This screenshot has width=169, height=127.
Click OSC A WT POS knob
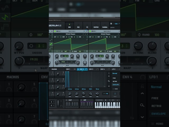click(57, 56)
